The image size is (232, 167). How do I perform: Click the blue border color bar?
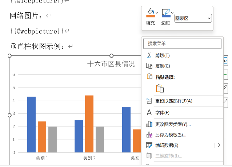166,16
